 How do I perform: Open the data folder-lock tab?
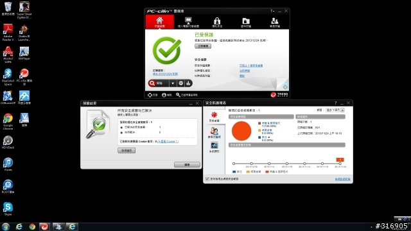[246, 22]
